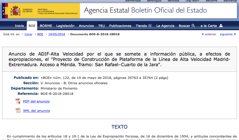This screenshot has height=140, width=239.
Task: Click the reference value BOE-B-2018-28018
Action: click(x=57, y=94)
